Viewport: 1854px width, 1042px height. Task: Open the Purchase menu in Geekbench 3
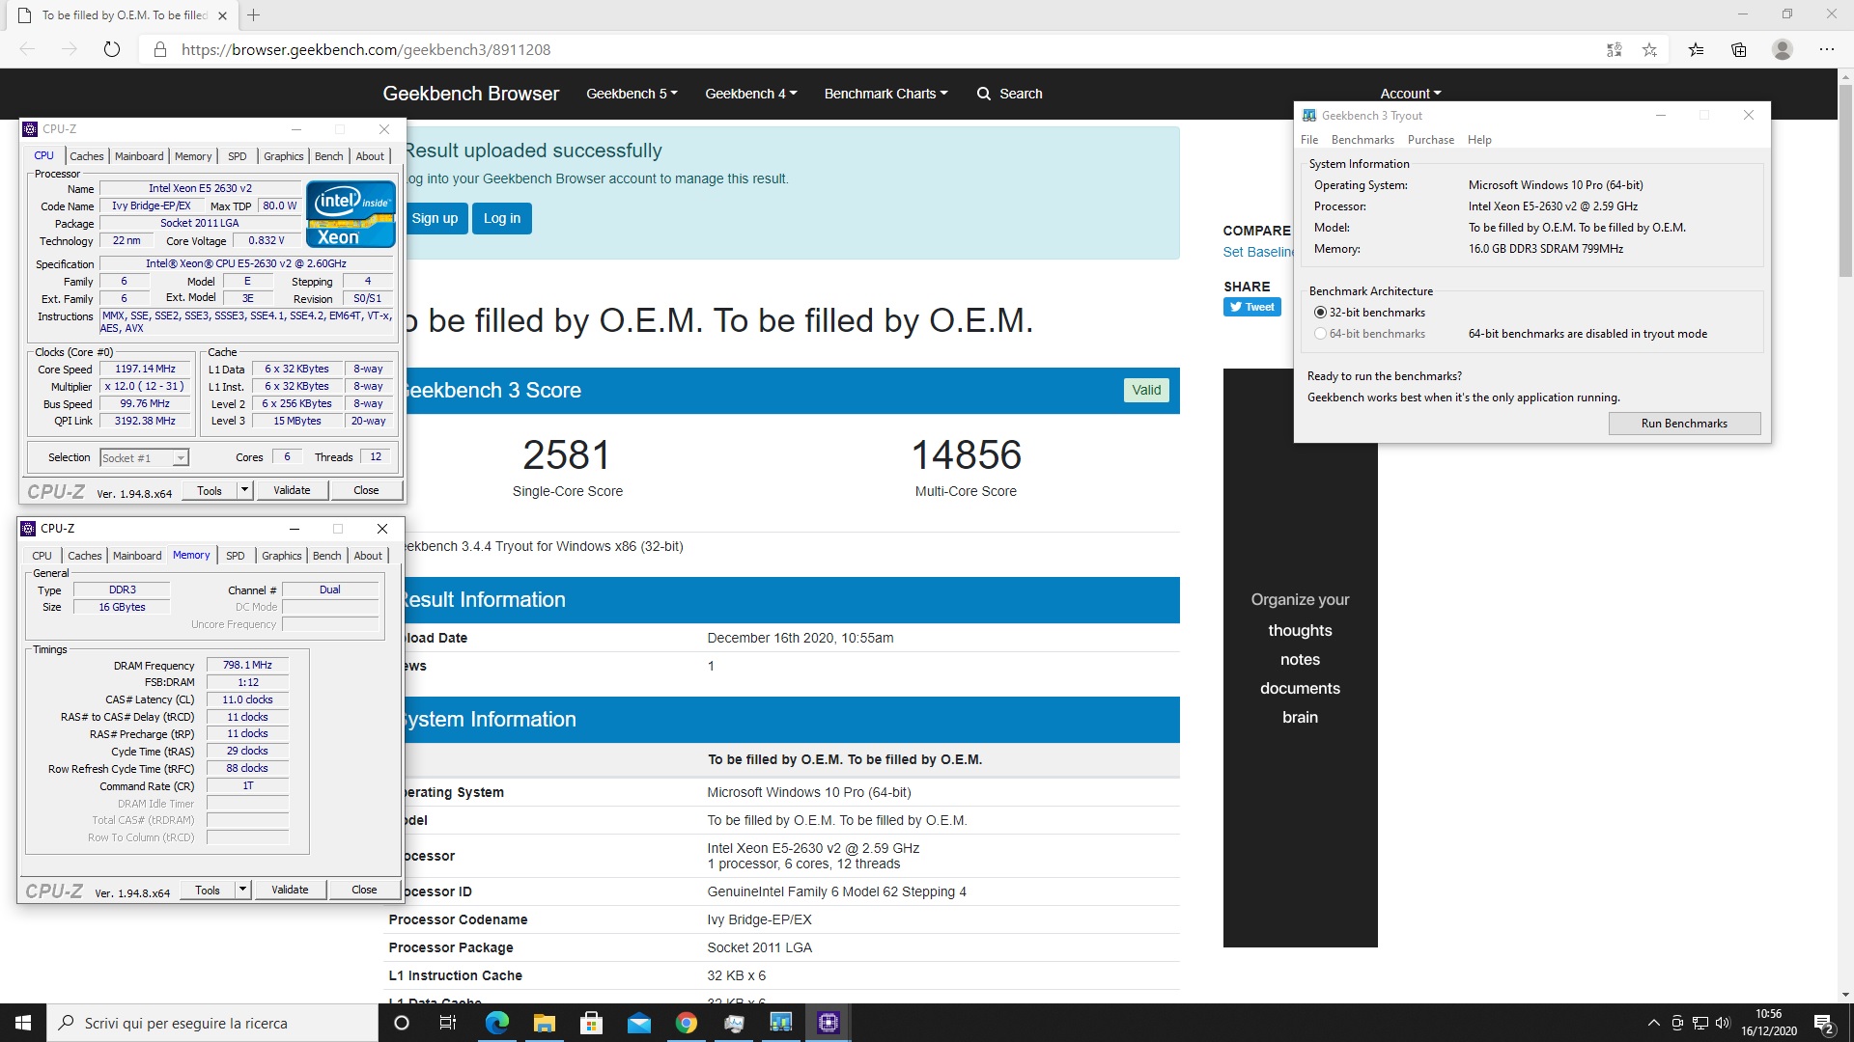(x=1430, y=140)
